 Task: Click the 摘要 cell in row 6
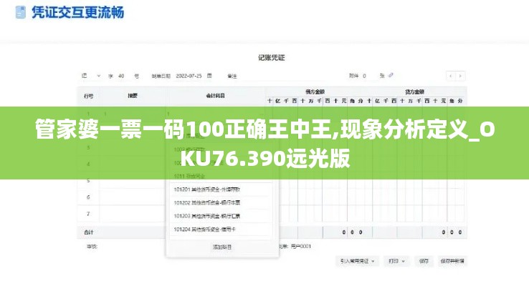pos(133,197)
